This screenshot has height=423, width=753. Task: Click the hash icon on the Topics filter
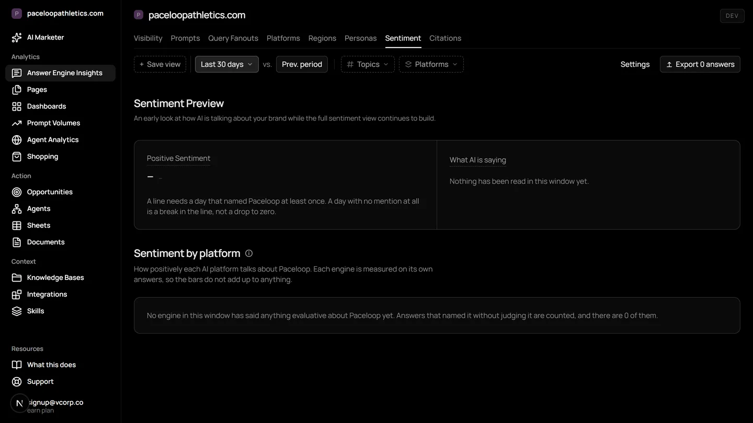click(x=350, y=64)
